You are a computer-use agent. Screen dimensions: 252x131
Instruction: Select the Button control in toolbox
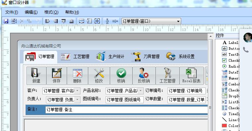coord(230,49)
